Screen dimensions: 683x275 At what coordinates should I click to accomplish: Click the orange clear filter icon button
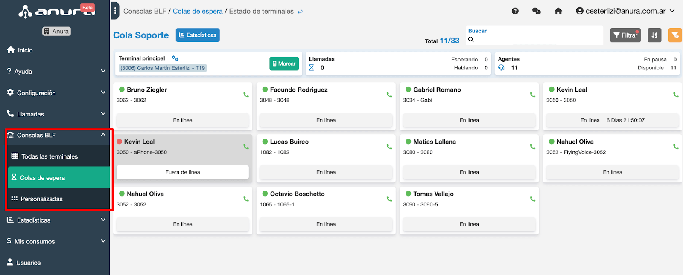pos(675,35)
